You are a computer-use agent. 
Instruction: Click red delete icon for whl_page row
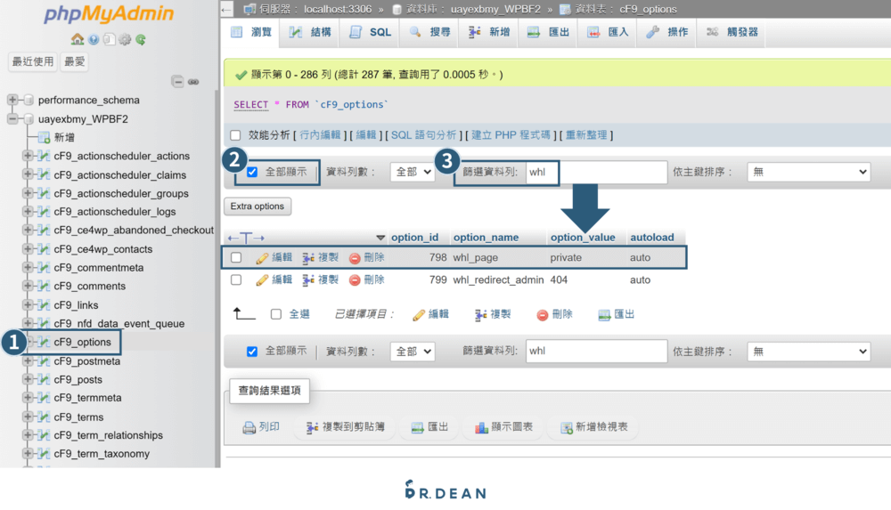click(355, 258)
